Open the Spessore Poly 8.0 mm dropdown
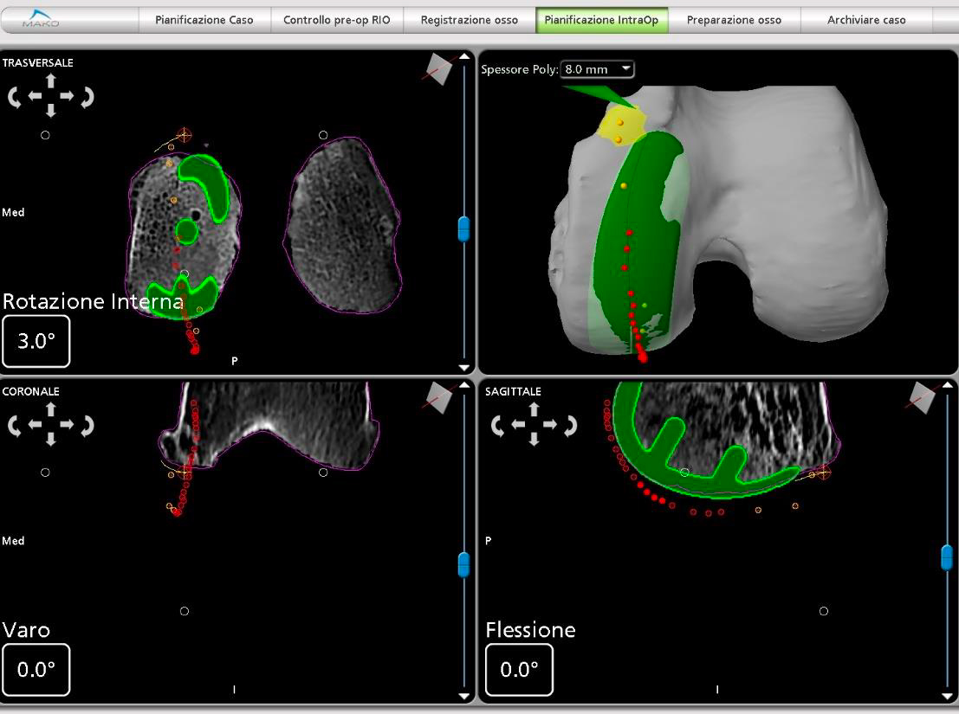This screenshot has height=714, width=959. tap(597, 69)
